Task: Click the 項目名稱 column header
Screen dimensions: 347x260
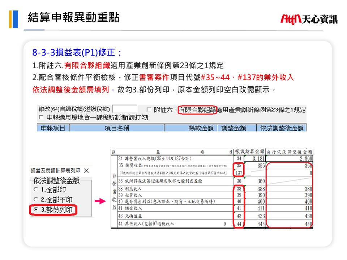Action: 116,128
